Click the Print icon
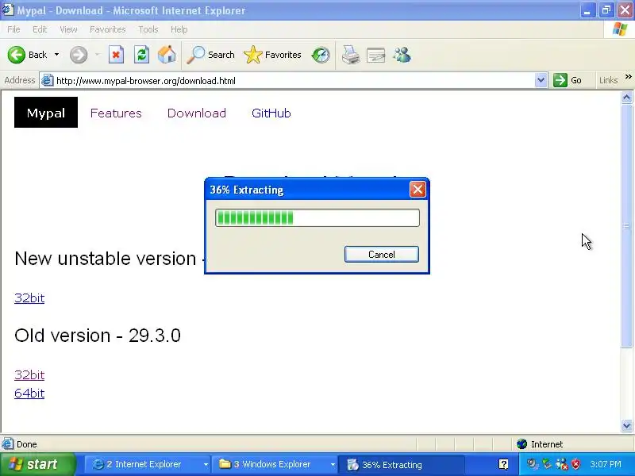This screenshot has height=476, width=635. pyautogui.click(x=351, y=55)
